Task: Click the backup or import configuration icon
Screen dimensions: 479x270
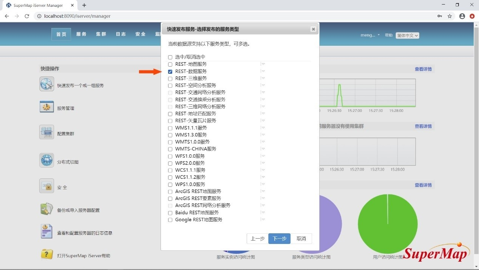Action: [x=47, y=209]
